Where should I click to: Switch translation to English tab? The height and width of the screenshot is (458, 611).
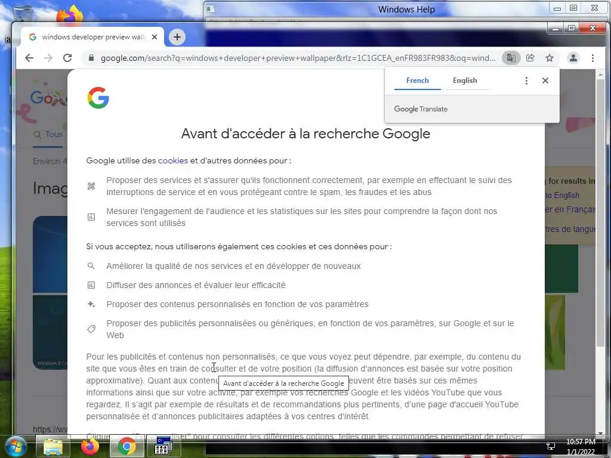point(465,81)
